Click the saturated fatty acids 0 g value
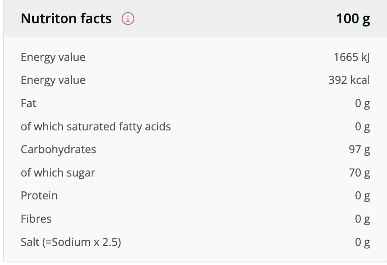The width and height of the screenshot is (387, 265). pos(362,126)
